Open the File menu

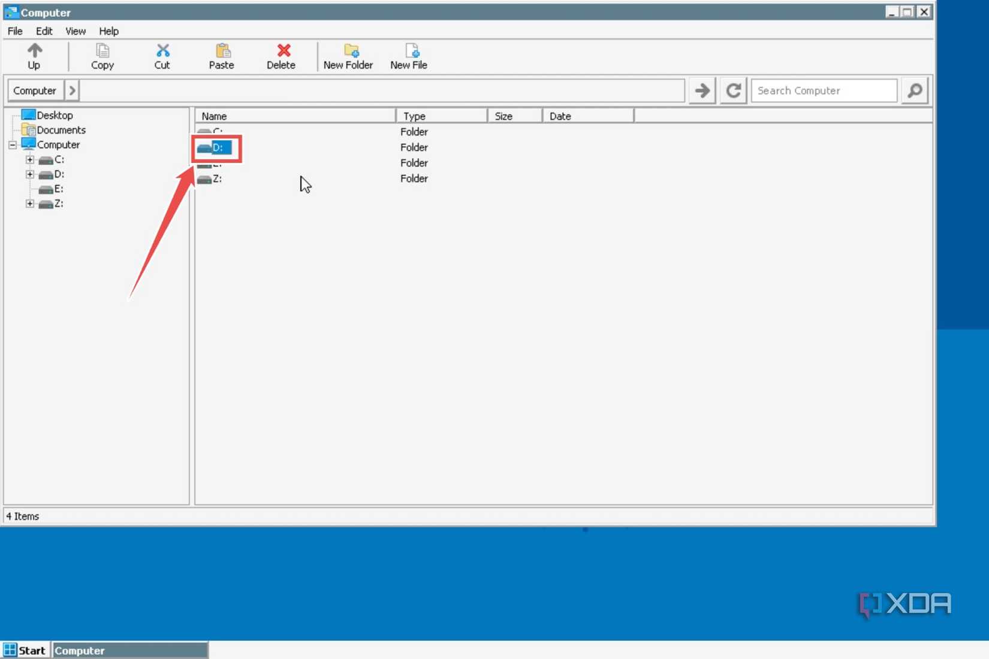[15, 31]
